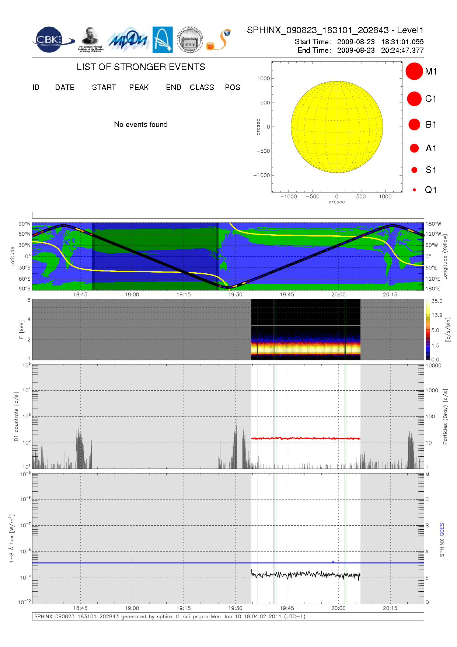Click the red D1 countrate line

click(x=306, y=438)
